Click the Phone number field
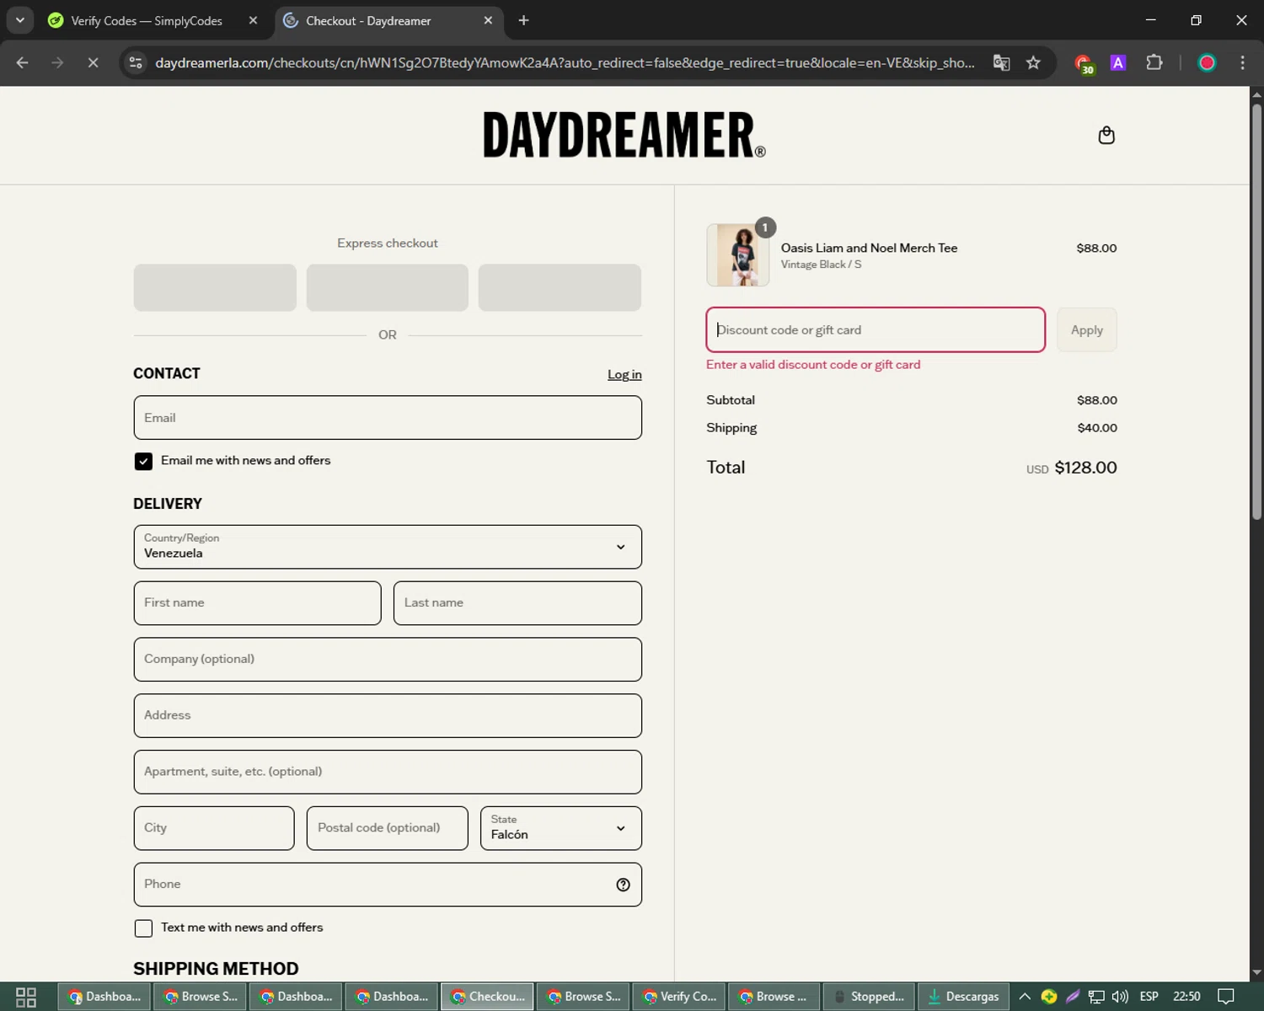 [388, 885]
